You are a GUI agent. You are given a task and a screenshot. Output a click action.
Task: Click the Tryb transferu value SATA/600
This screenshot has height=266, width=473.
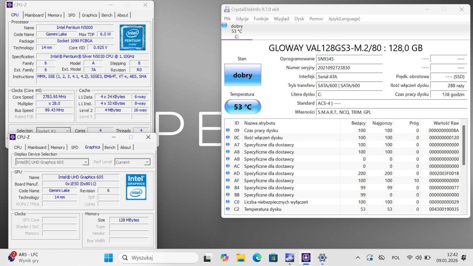349,86
